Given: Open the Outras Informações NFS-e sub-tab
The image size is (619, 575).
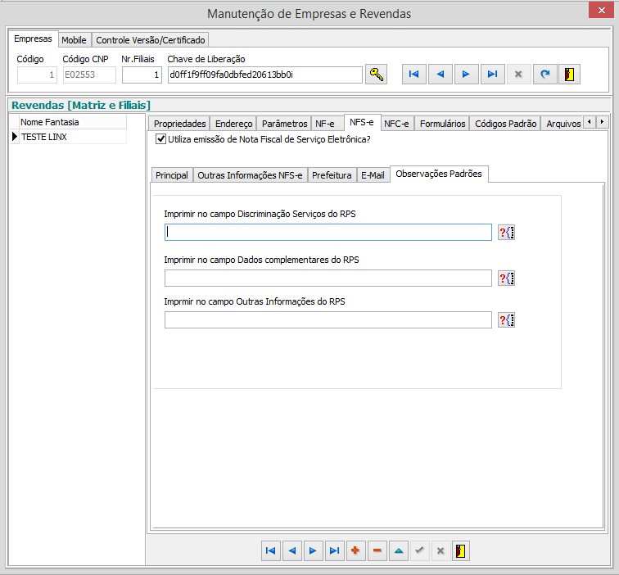Looking at the screenshot, I should click(250, 175).
